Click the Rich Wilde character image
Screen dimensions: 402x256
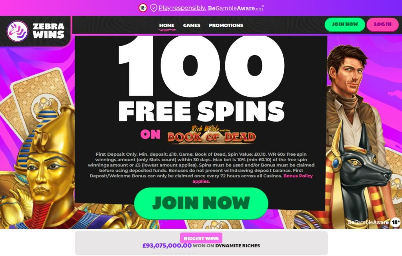coord(351,102)
